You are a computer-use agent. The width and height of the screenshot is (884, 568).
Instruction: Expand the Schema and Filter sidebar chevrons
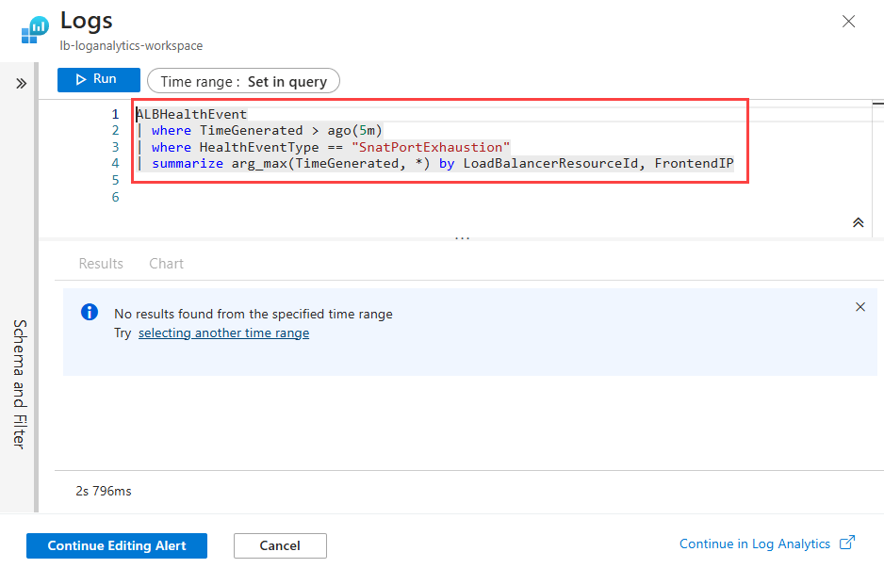21,83
